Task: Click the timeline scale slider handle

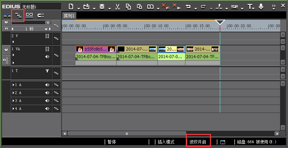Action: [x=48, y=23]
